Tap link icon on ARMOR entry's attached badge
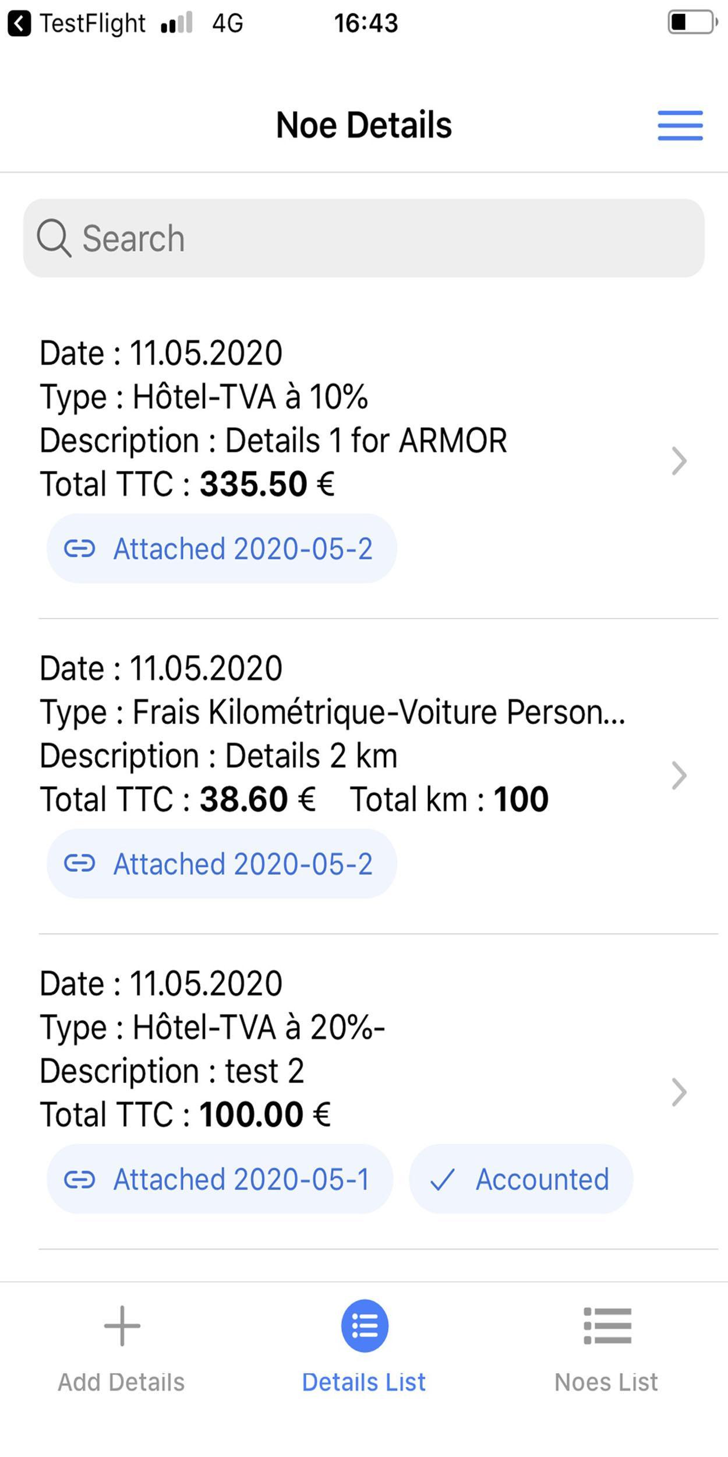 tap(79, 548)
